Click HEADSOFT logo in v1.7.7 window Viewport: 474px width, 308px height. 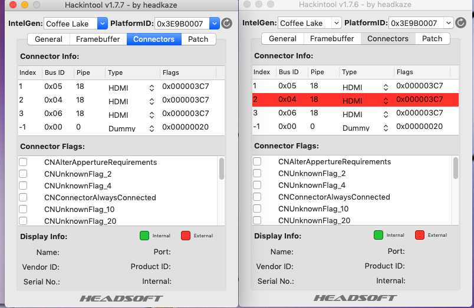(121, 299)
